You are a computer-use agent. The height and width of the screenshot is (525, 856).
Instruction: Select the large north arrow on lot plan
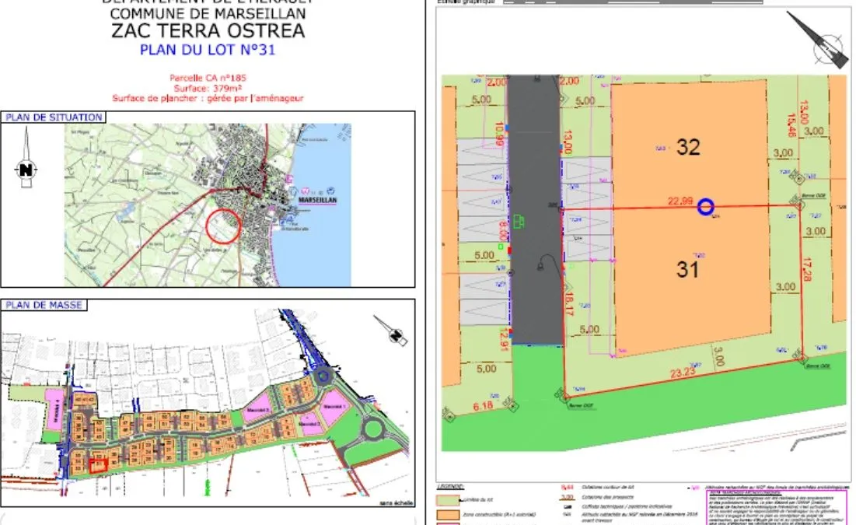click(x=818, y=40)
